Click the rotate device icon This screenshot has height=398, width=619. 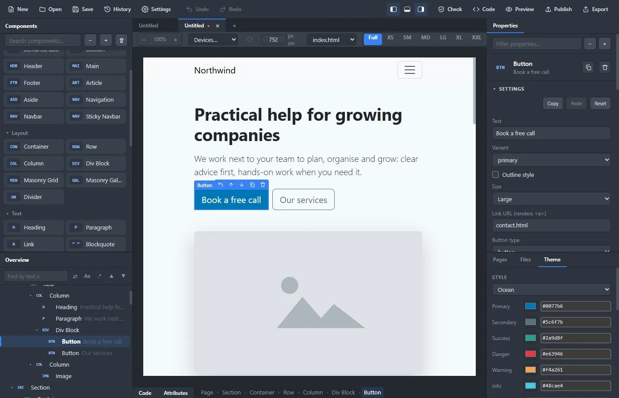pos(250,40)
